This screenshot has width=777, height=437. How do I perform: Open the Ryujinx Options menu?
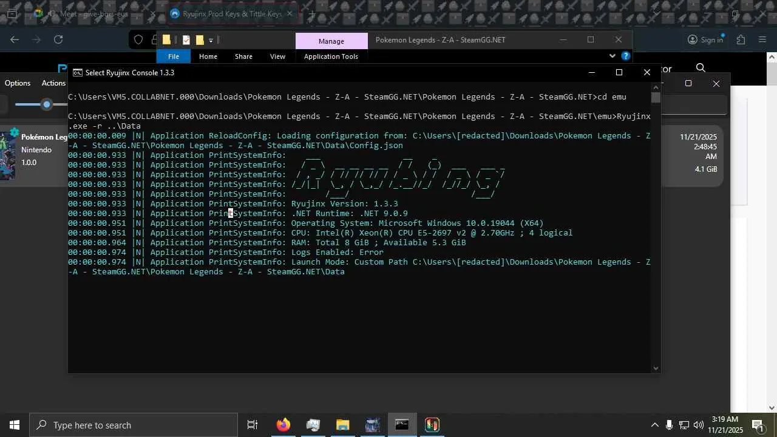tap(18, 83)
